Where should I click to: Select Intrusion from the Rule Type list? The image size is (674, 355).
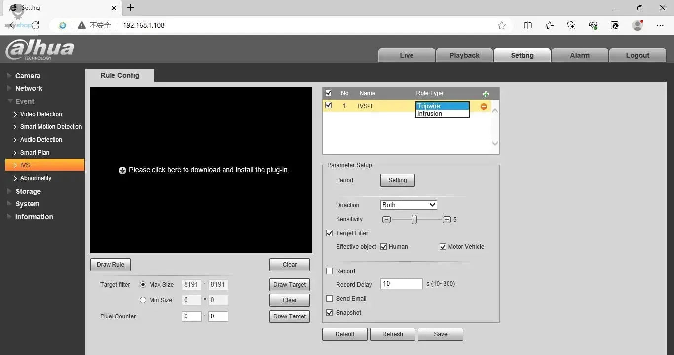429,113
